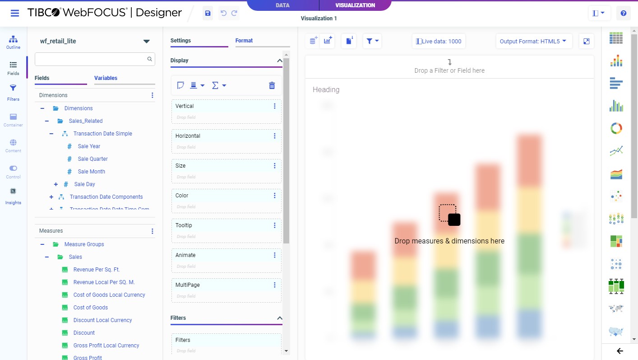
Task: Switch to the DATA tab
Action: coord(283,5)
